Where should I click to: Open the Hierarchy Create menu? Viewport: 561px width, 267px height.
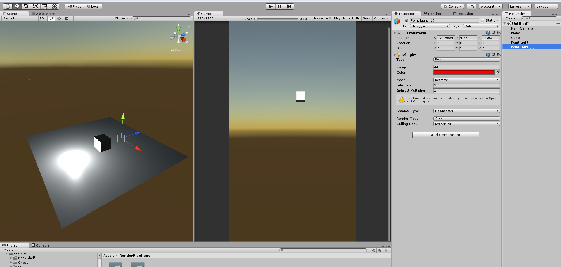[x=511, y=18]
